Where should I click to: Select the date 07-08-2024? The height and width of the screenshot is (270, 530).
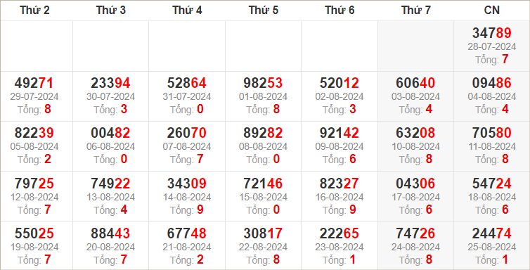click(186, 147)
